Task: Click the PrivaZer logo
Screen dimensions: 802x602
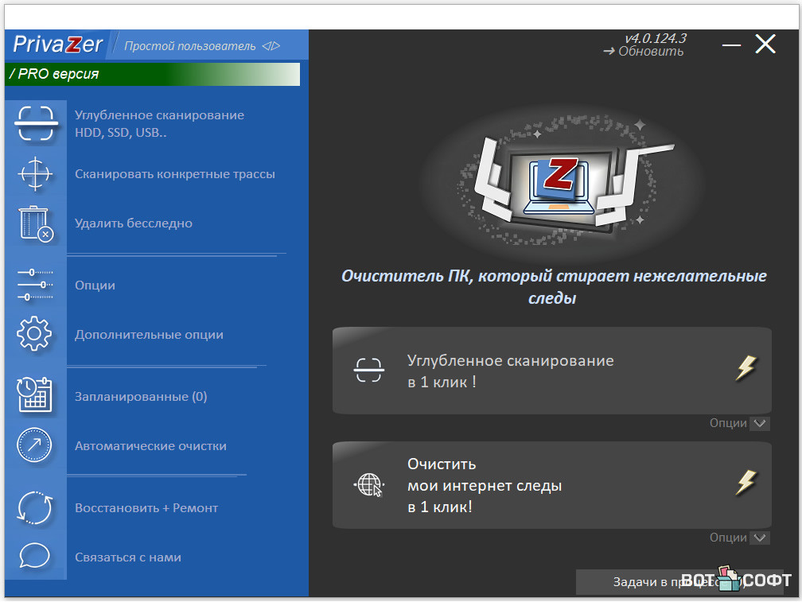Action: [58, 45]
